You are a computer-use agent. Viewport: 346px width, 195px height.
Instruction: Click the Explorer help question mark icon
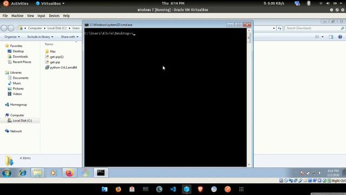click(x=340, y=37)
